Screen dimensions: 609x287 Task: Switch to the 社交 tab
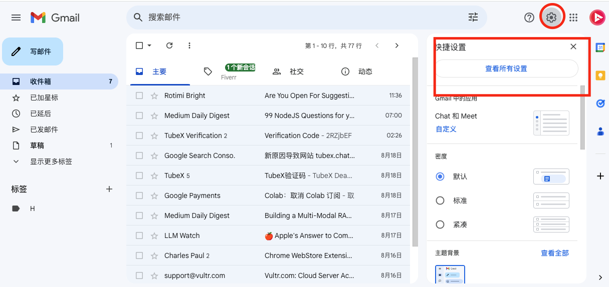click(289, 71)
